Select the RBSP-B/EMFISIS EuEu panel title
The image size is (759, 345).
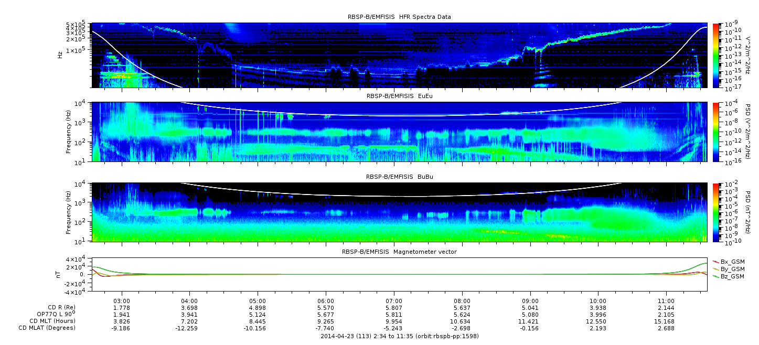[x=399, y=96]
